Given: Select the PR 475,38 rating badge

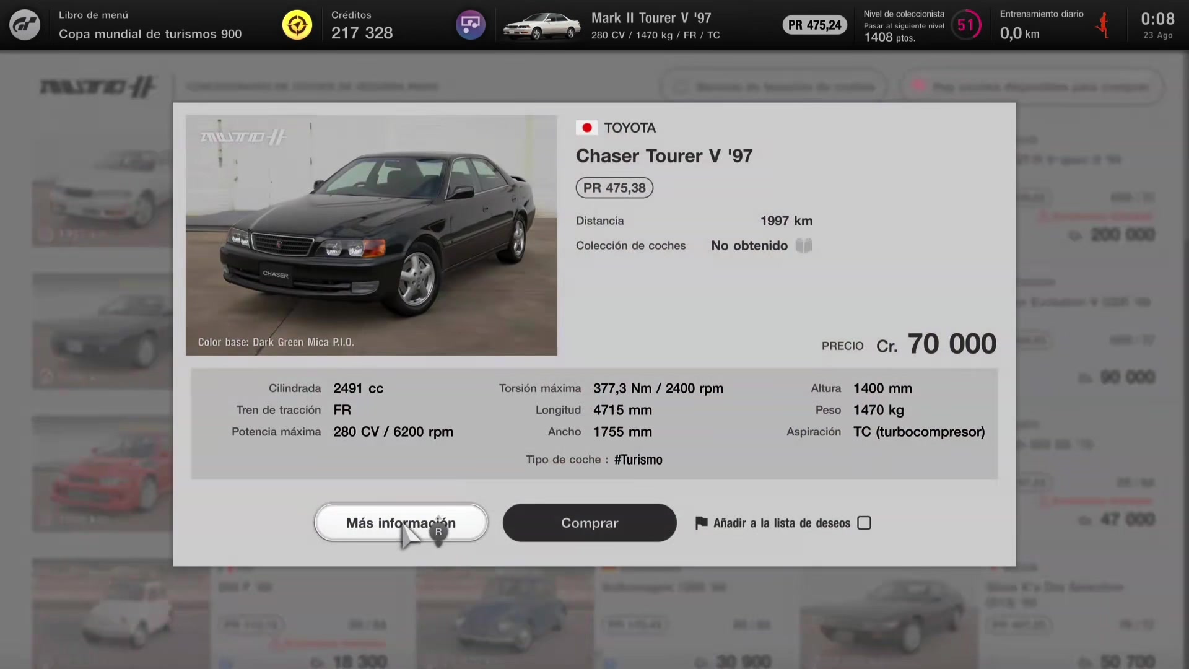Looking at the screenshot, I should (614, 188).
